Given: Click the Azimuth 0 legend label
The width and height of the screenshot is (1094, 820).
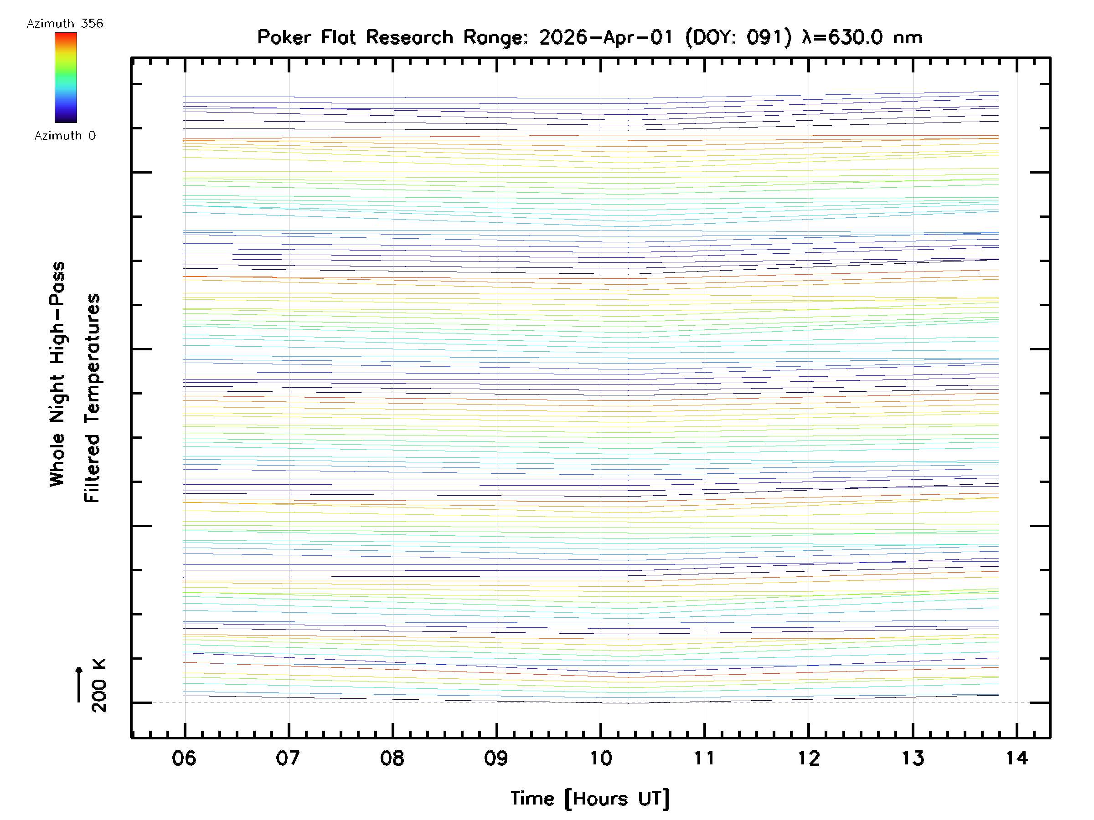Looking at the screenshot, I should click(x=65, y=135).
